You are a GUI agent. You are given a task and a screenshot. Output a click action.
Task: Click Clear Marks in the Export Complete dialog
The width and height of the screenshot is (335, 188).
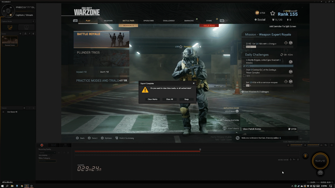[x=153, y=99]
